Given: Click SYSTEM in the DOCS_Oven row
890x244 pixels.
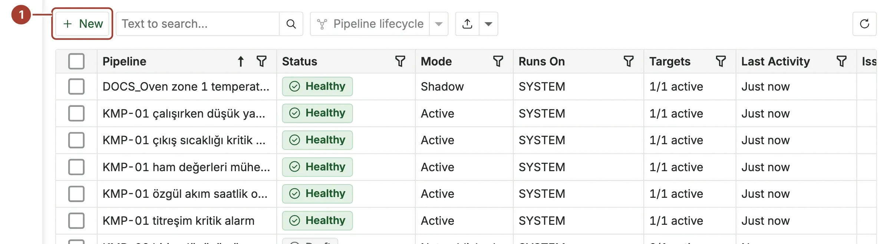Looking at the screenshot, I should tap(542, 87).
